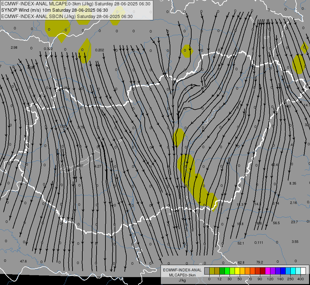The width and height of the screenshot is (310, 285).
Task: Select the SYNOP Wind 10m header line
Action: (54, 10)
